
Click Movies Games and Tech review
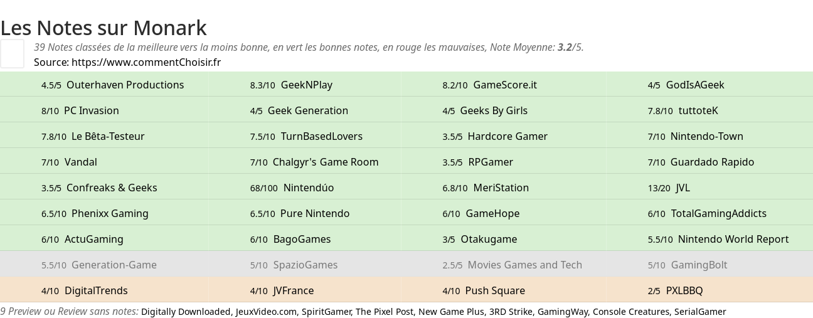click(513, 265)
